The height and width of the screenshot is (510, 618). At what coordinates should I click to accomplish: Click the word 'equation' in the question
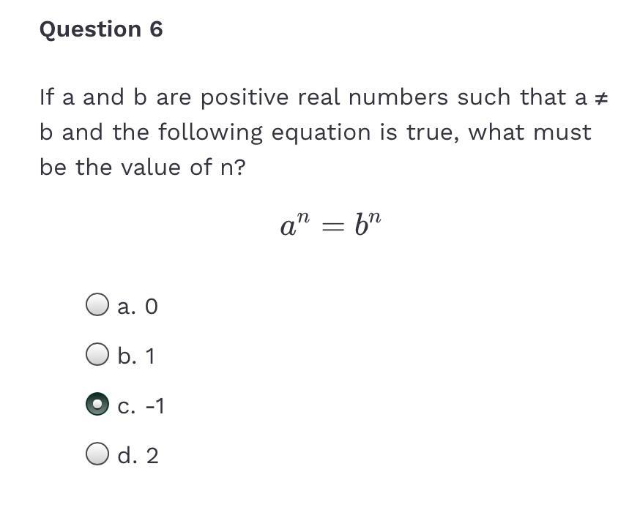(321, 133)
